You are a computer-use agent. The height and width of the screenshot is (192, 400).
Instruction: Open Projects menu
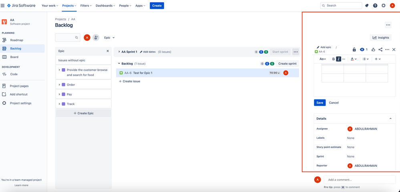[69, 6]
